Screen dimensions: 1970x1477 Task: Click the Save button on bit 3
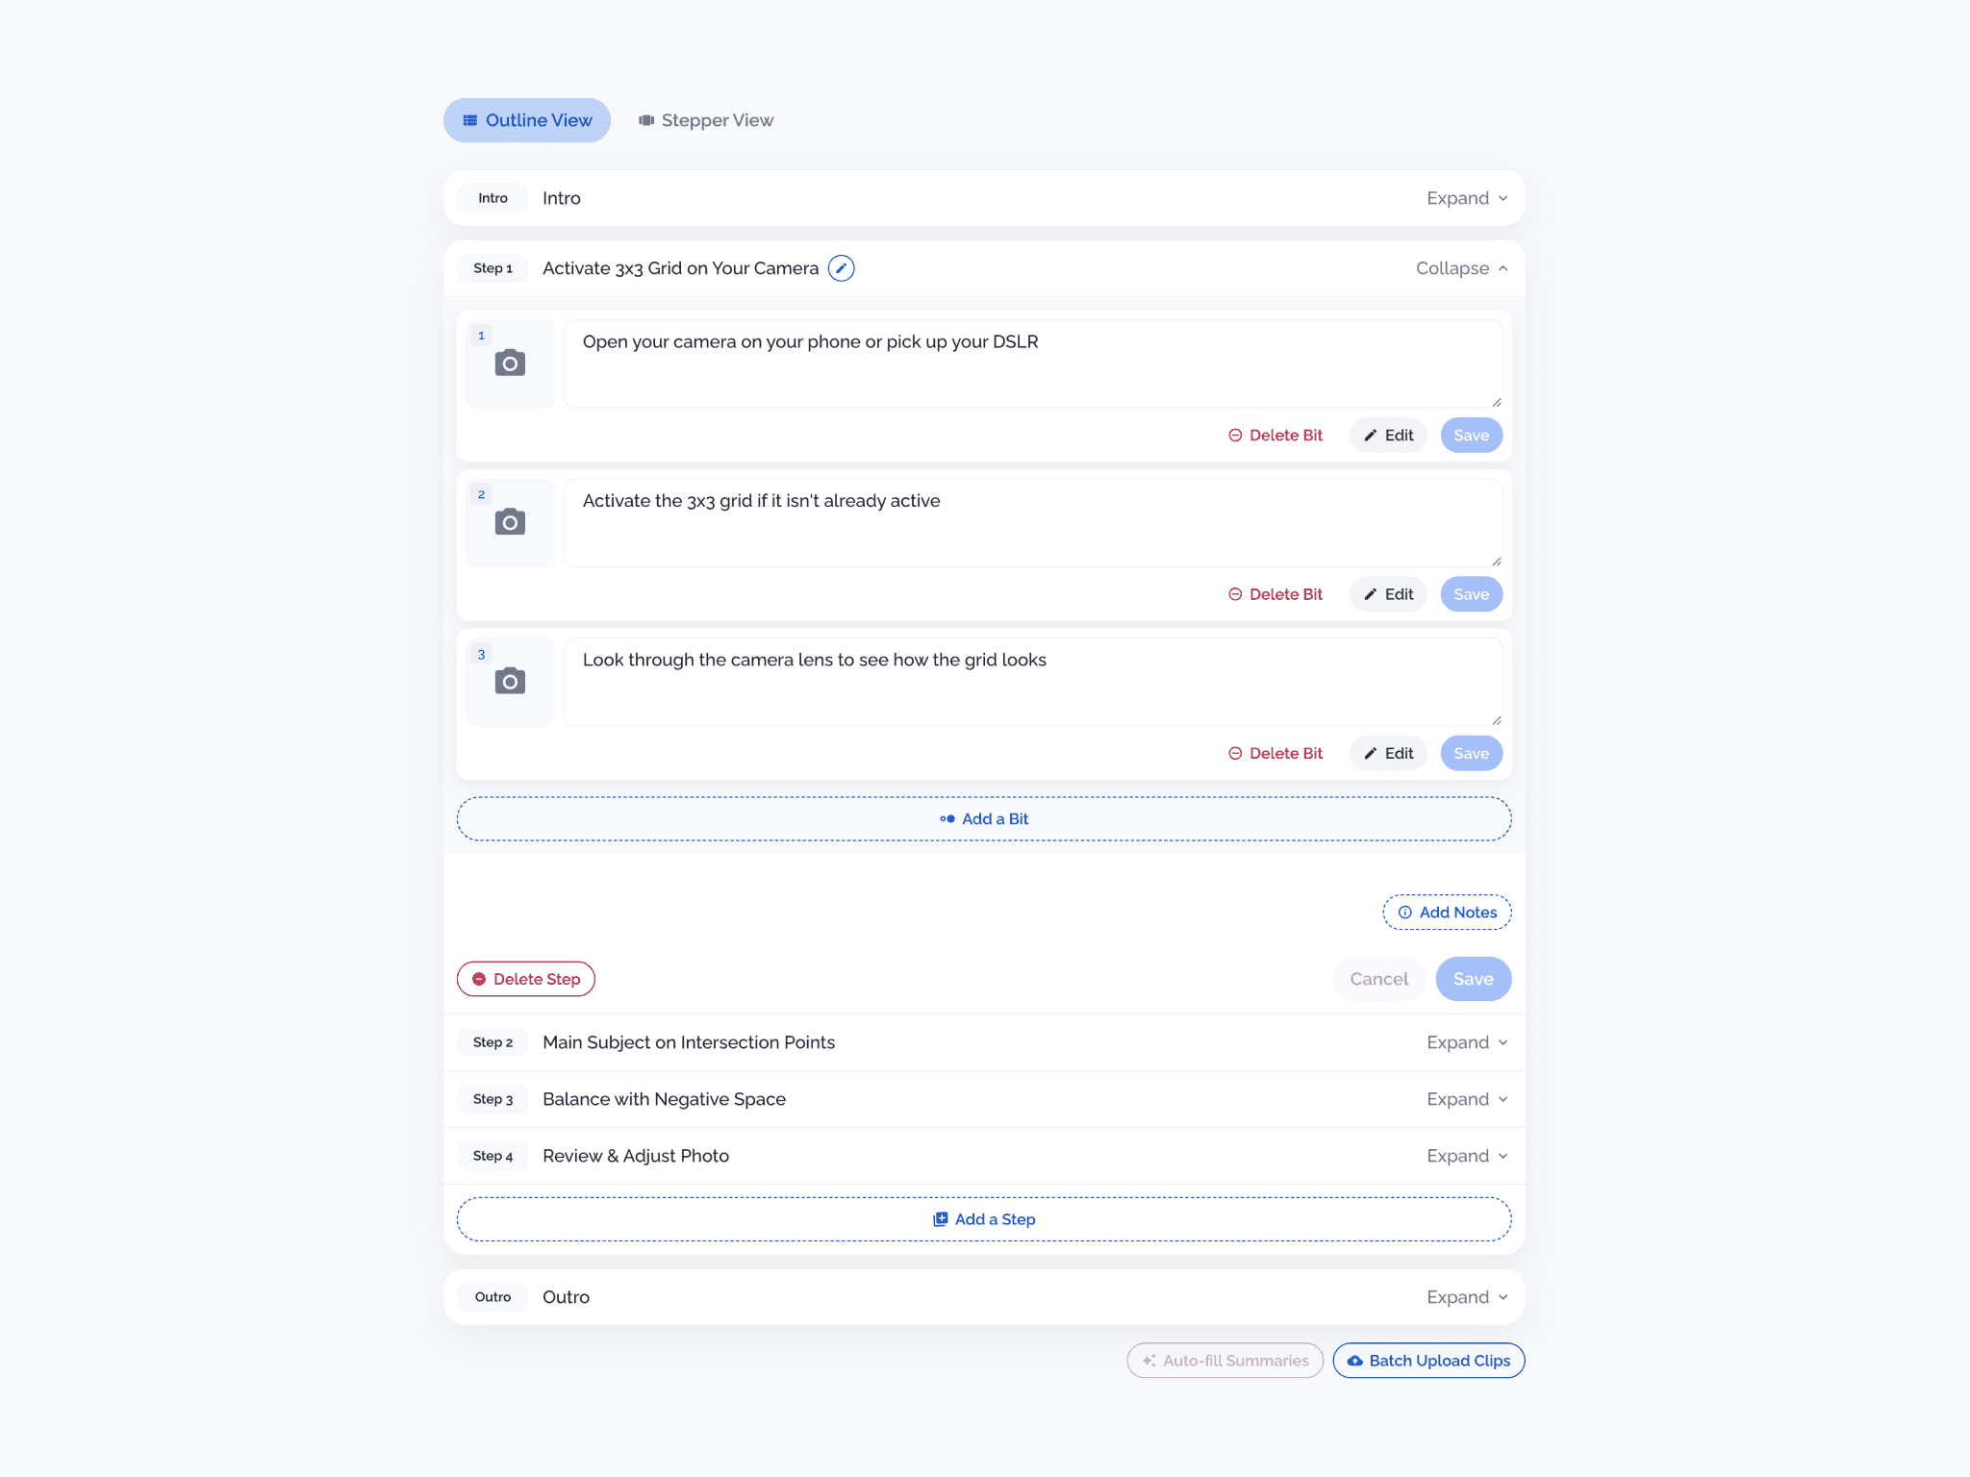tap(1471, 753)
